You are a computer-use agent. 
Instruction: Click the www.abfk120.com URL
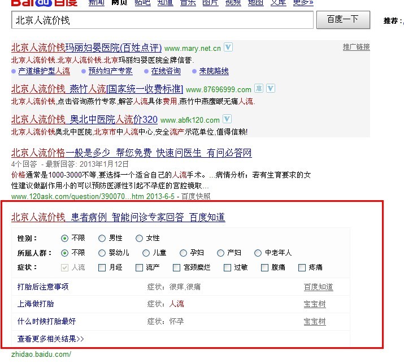(x=190, y=120)
